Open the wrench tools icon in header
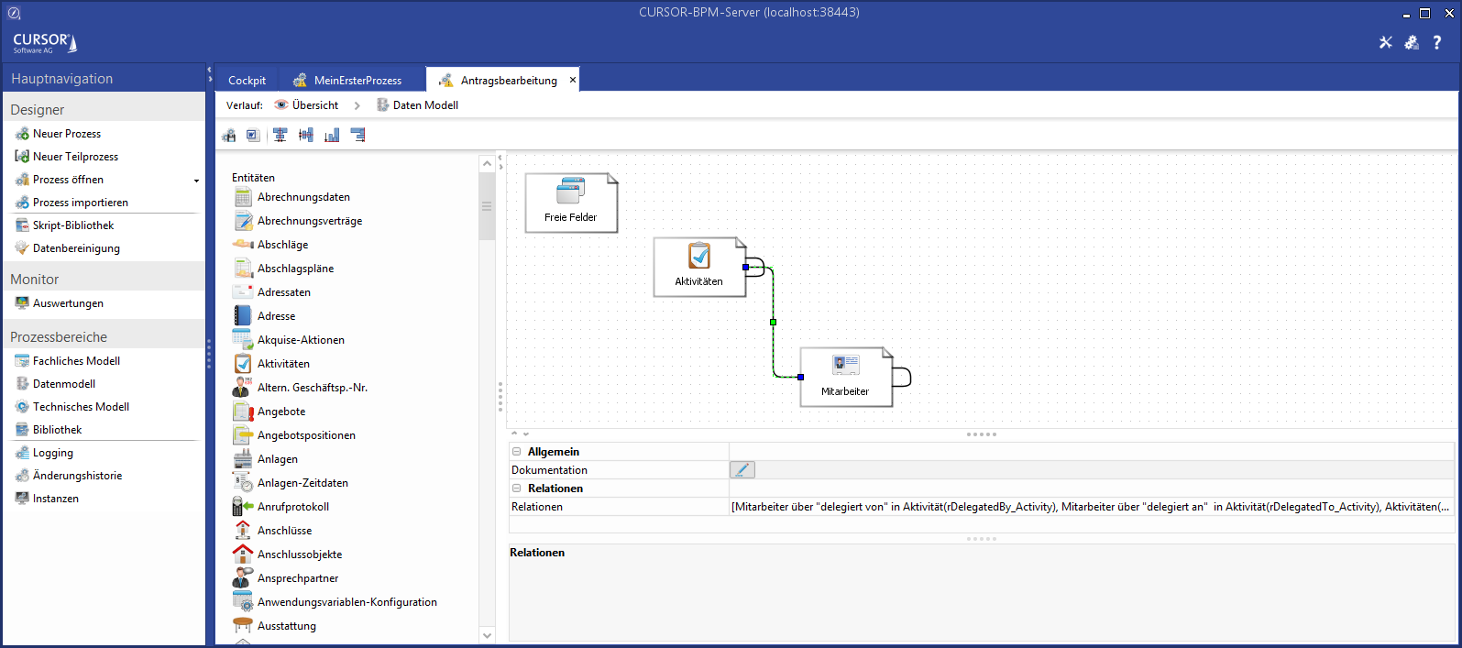 tap(1385, 42)
